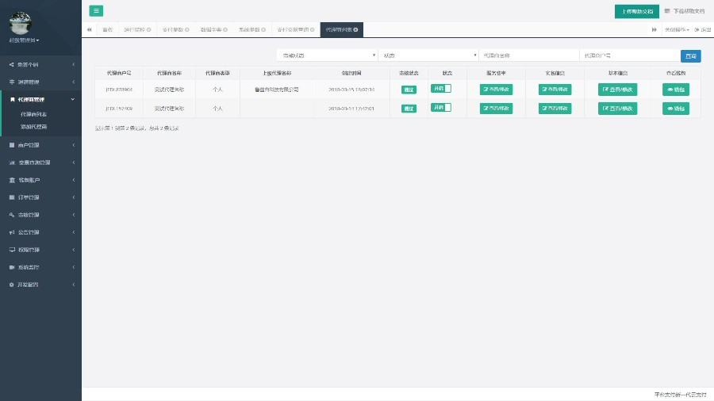Image resolution: width=714 pixels, height=401 pixels.
Task: Toggle the status switch in the second table row
Action: [440, 108]
